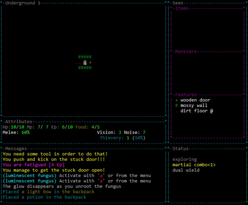Image resolution: width=248 pixels, height=205 pixels.
Task: Click the 'dual wield' status entry
Action: click(x=186, y=170)
